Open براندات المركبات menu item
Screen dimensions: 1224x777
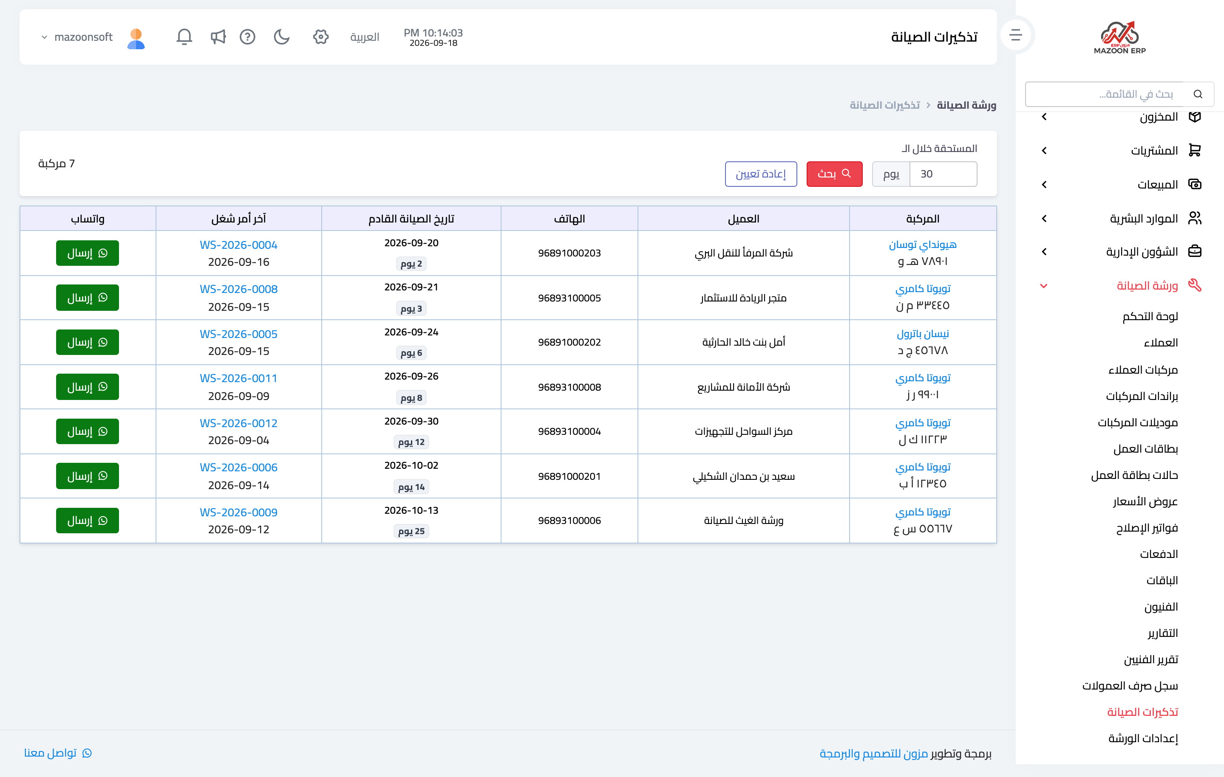tap(1142, 396)
